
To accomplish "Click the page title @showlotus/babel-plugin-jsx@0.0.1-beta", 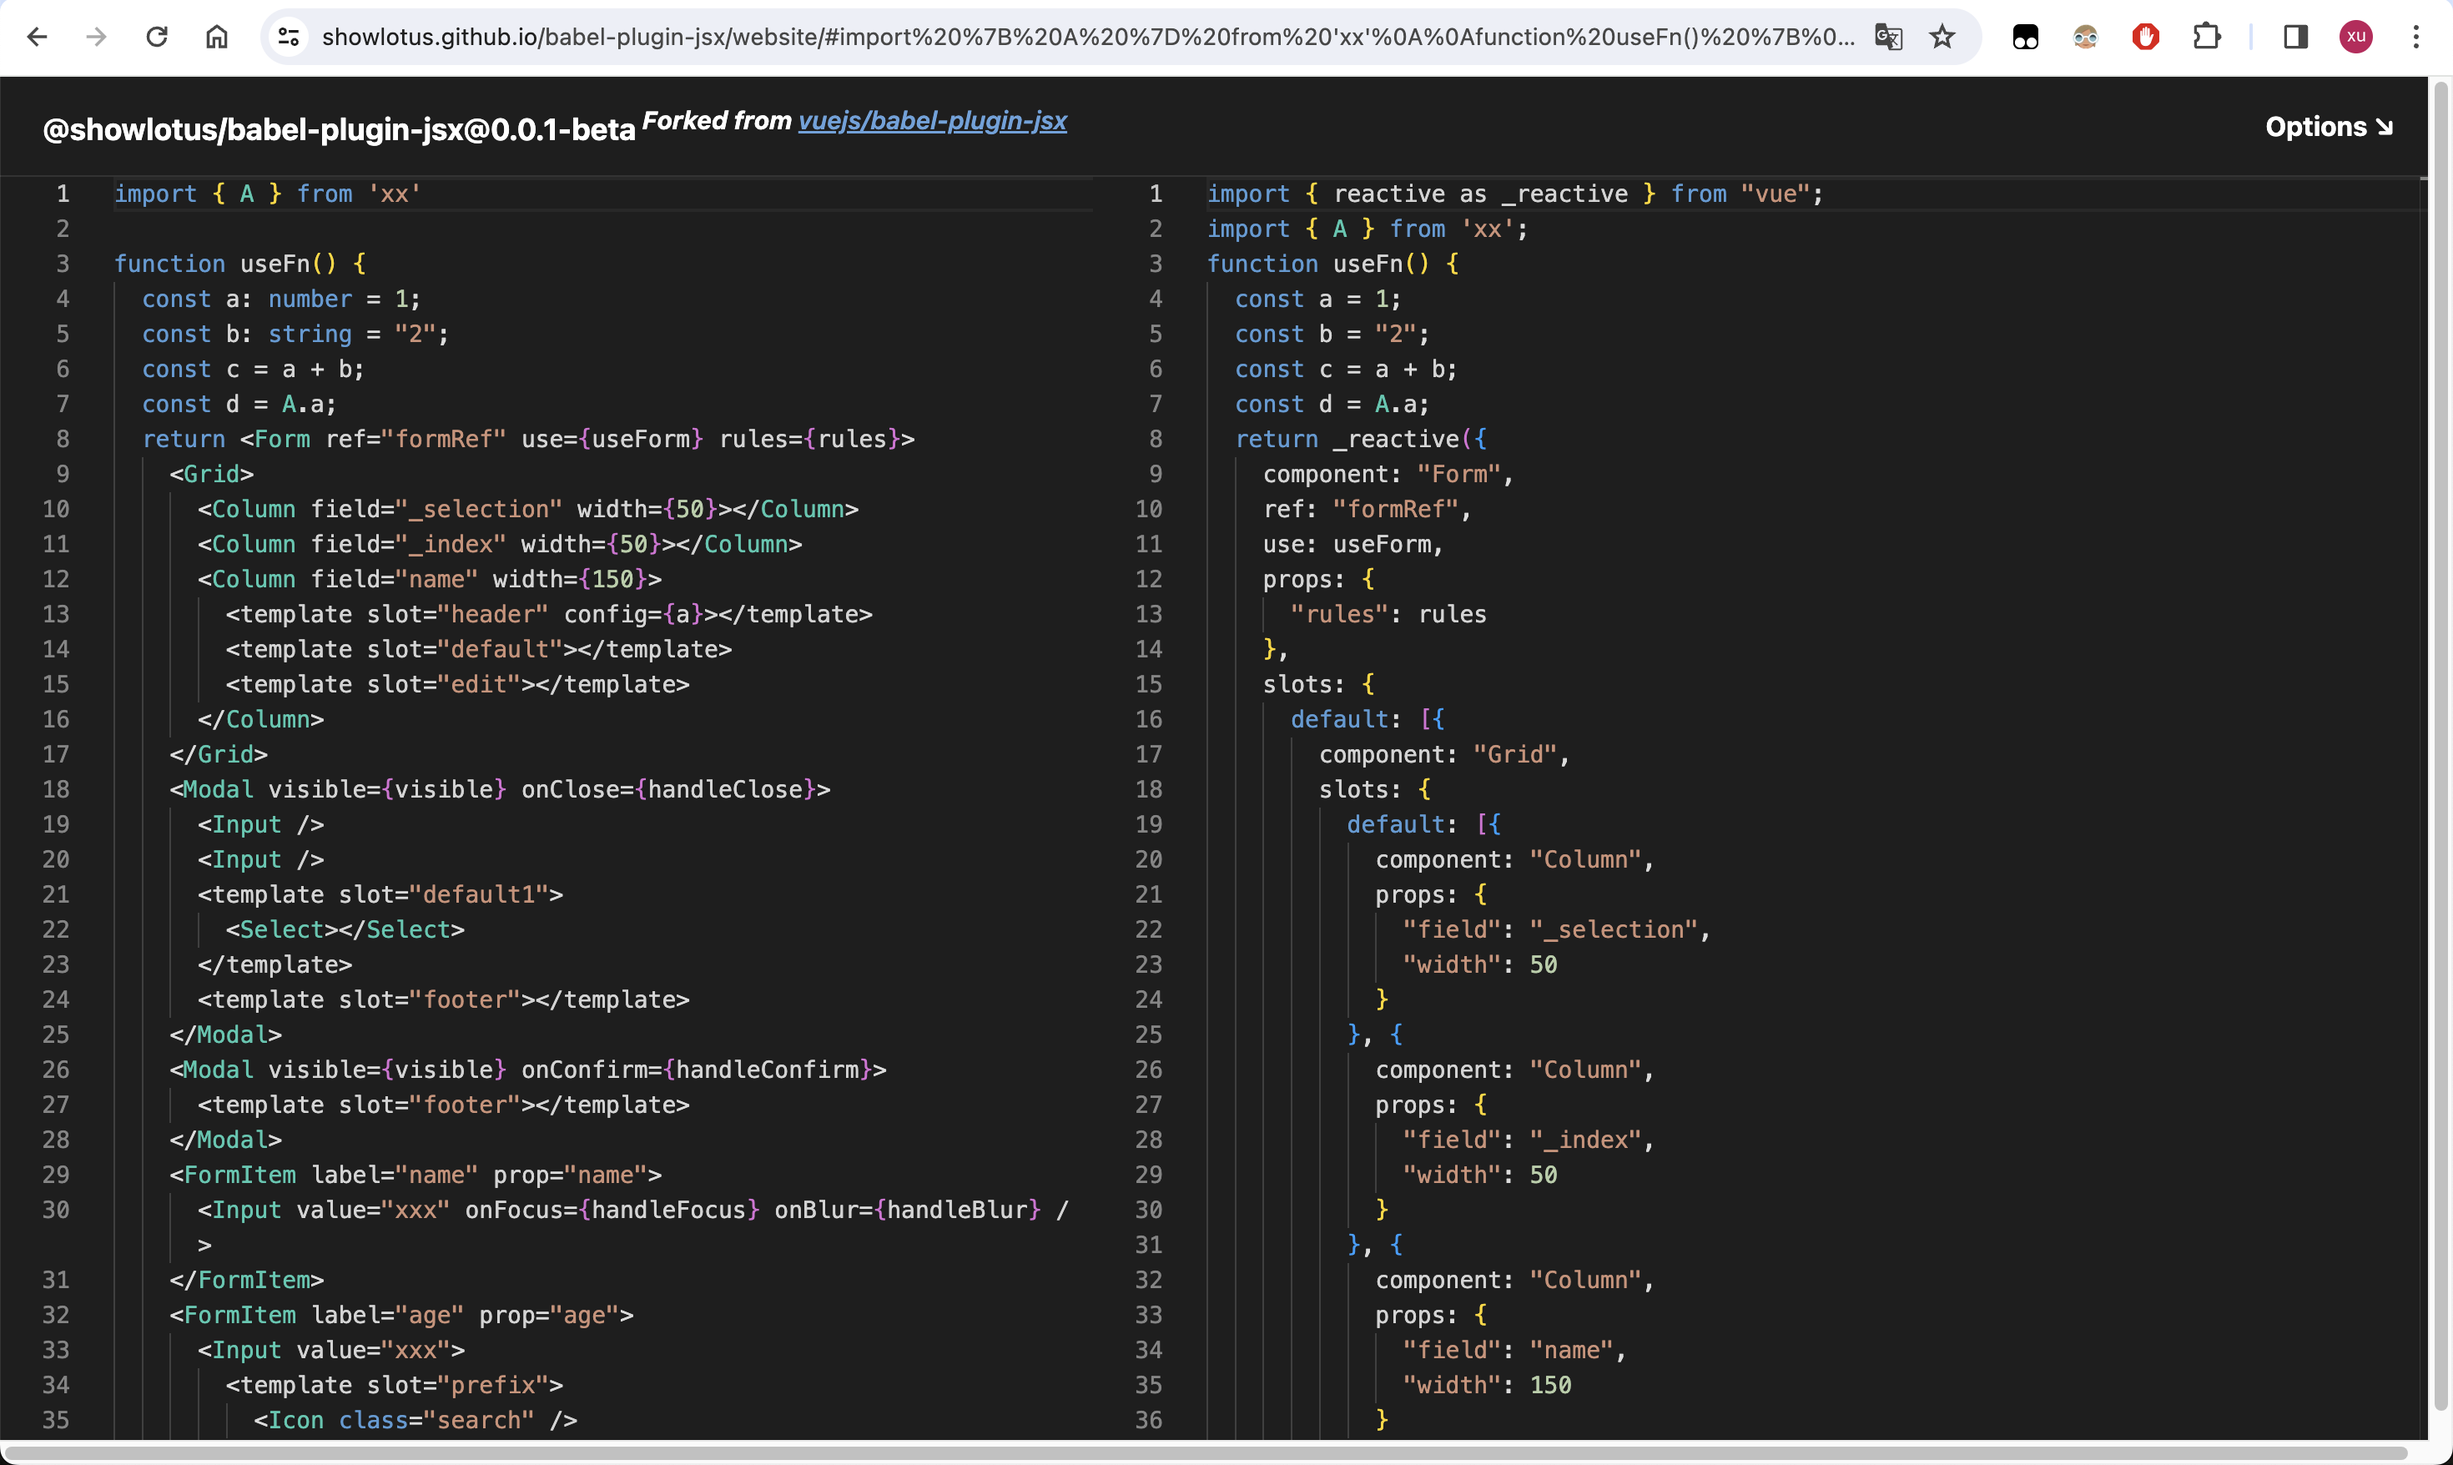I will pyautogui.click(x=339, y=129).
